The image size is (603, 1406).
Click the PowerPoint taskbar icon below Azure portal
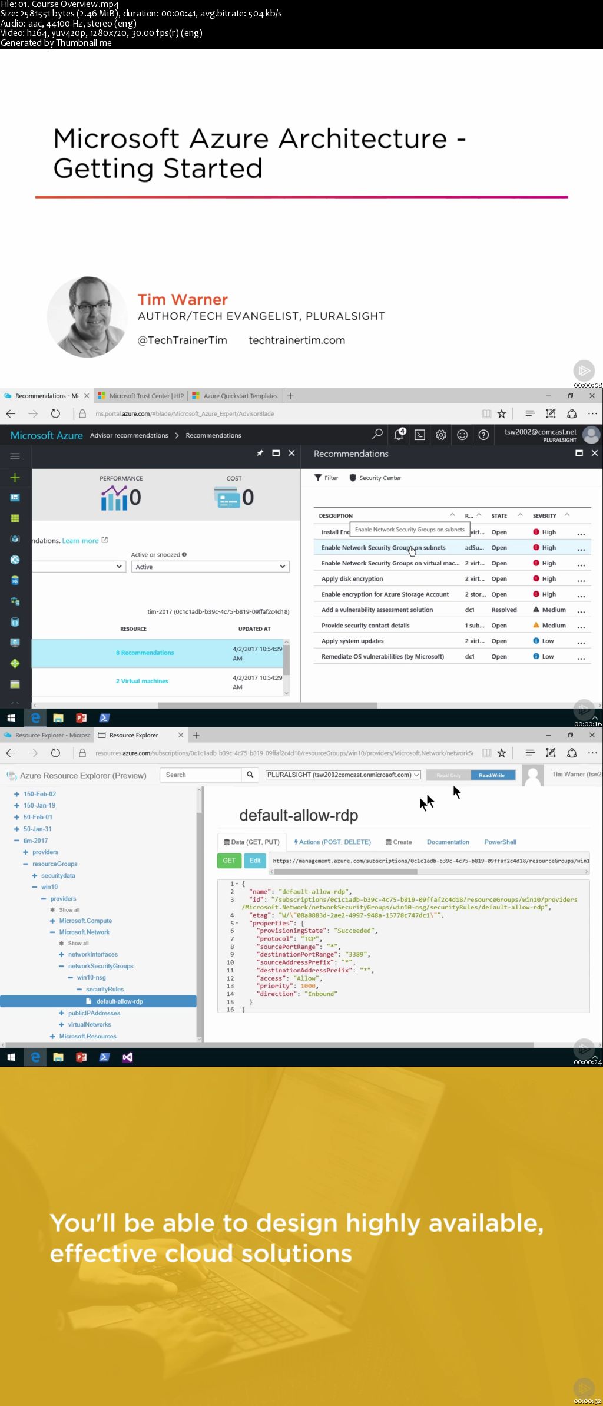pos(81,718)
